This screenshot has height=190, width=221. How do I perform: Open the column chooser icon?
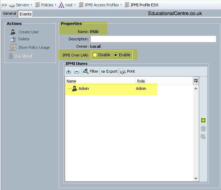click(196, 81)
